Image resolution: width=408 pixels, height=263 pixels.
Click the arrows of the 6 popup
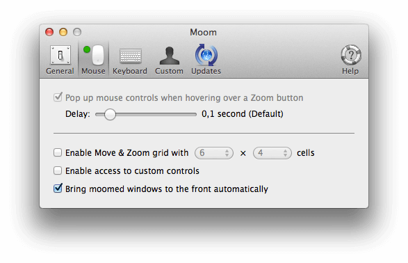click(x=227, y=153)
